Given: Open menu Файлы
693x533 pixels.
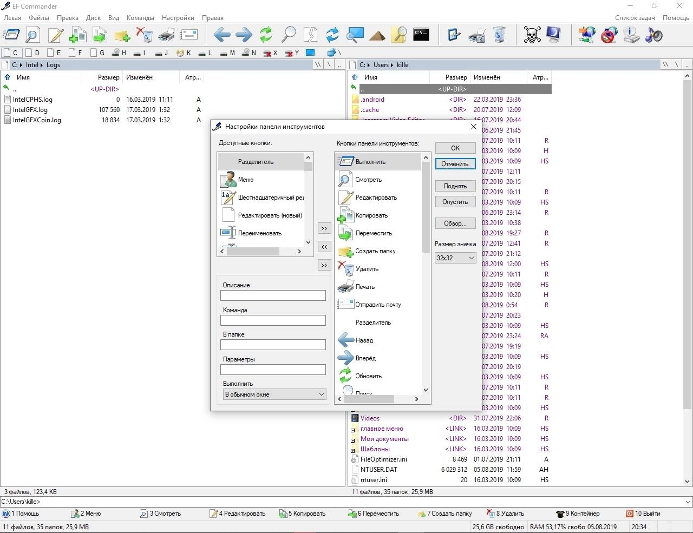Looking at the screenshot, I should (39, 18).
